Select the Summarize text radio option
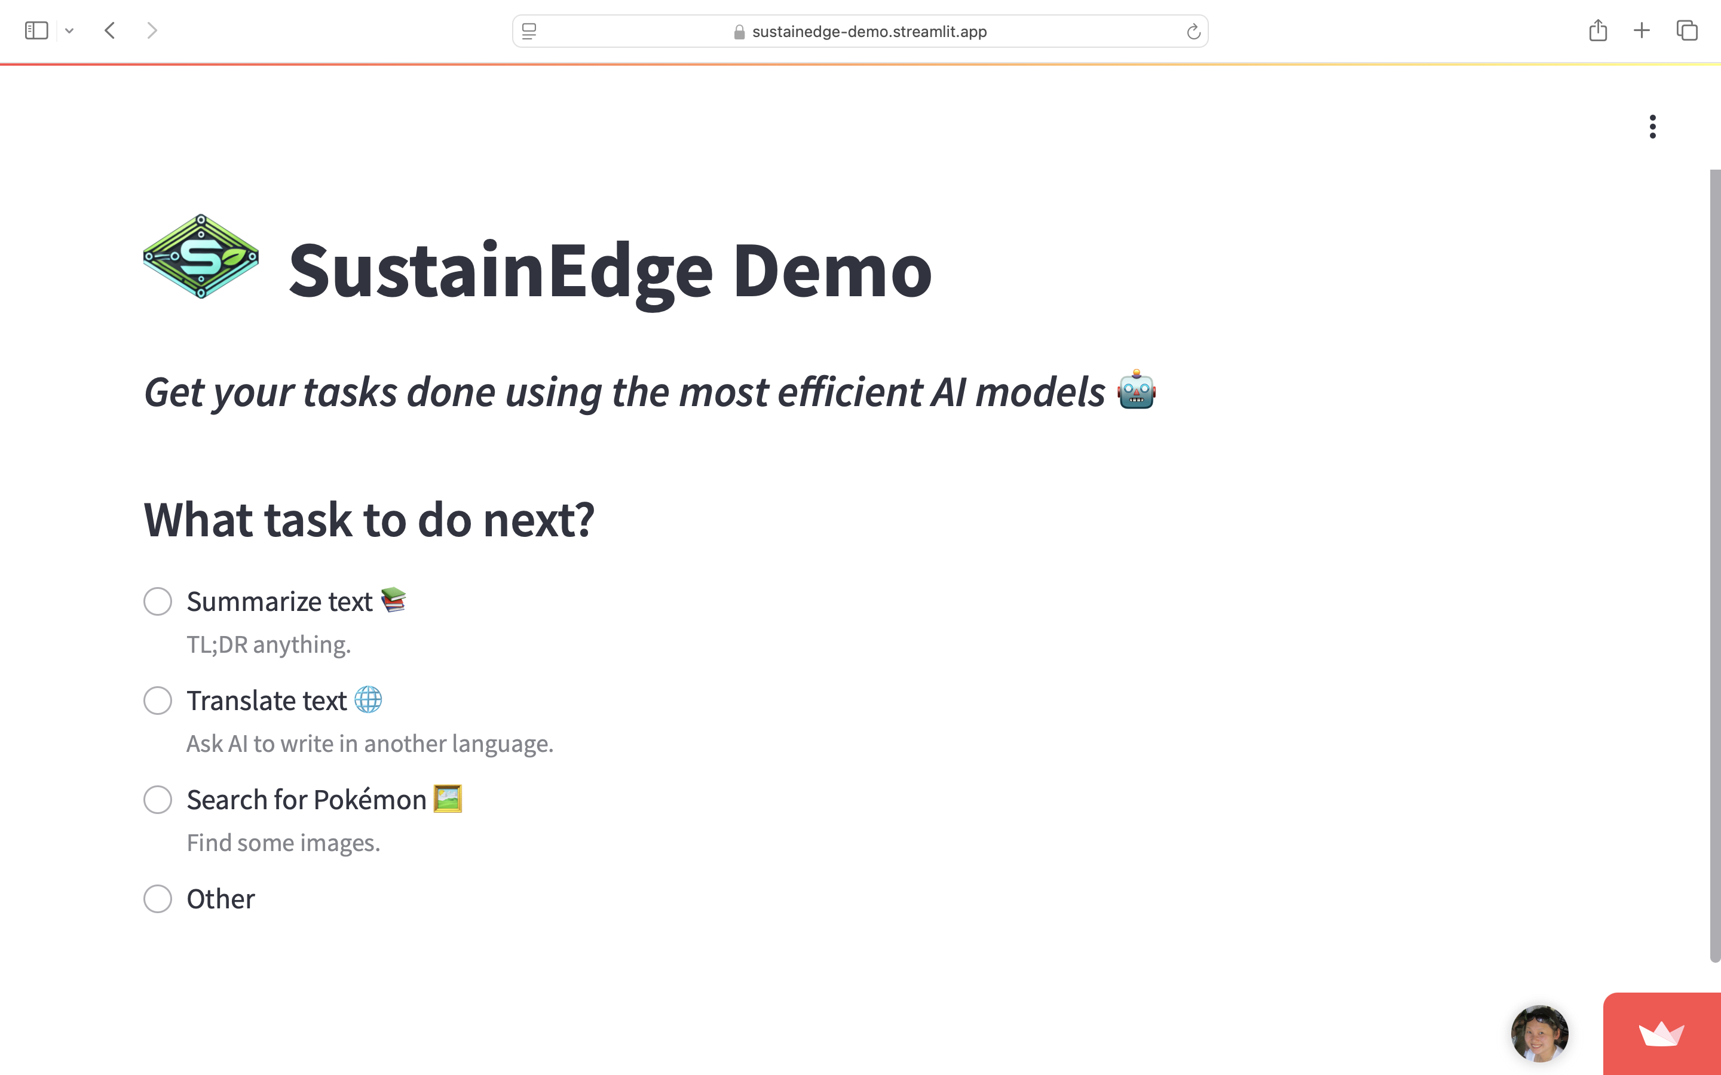Viewport: 1721px width, 1075px height. [x=158, y=601]
